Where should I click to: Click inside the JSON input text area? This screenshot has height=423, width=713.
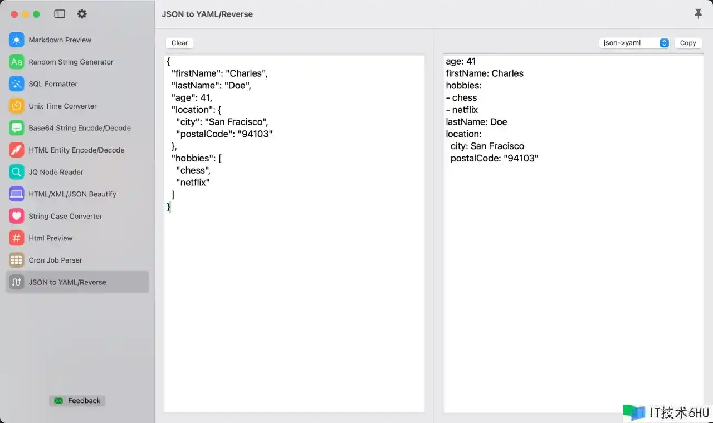pos(294,233)
